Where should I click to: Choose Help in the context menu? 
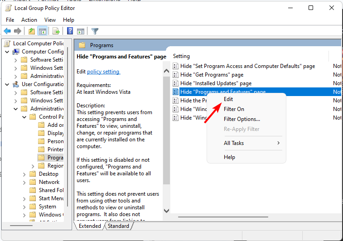point(246,157)
